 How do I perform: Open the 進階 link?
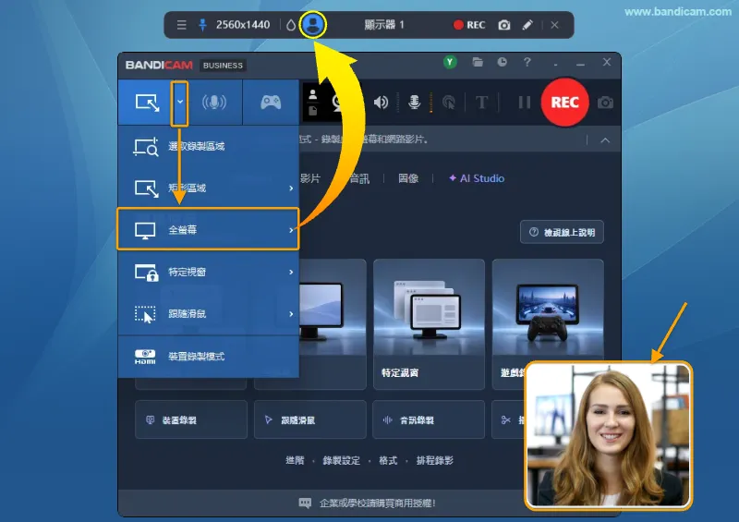point(295,460)
